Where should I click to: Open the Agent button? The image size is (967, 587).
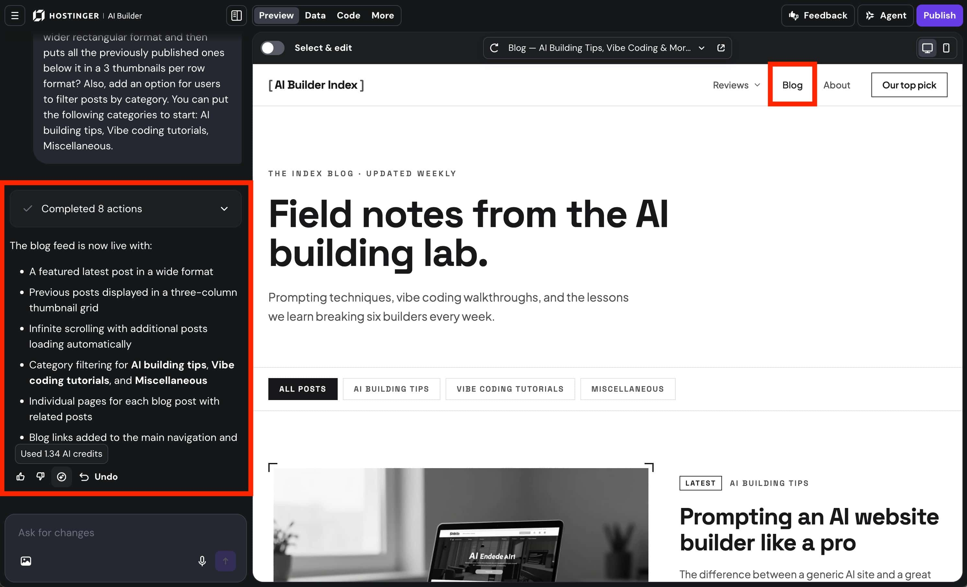point(886,15)
